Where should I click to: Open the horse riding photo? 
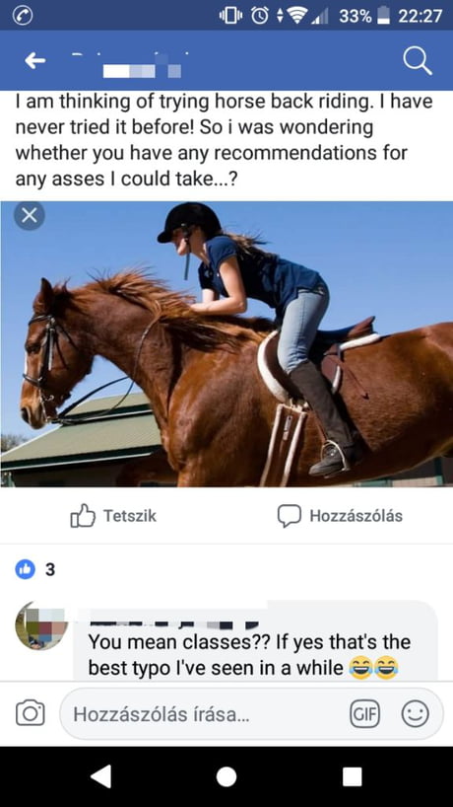(x=226, y=343)
